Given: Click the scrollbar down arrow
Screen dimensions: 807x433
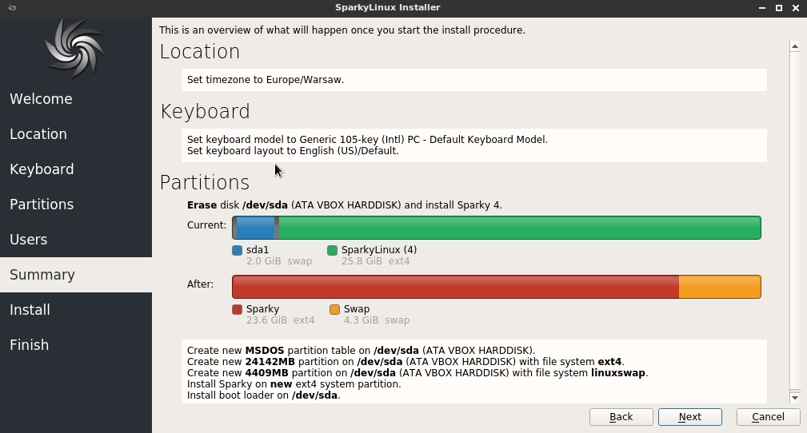Looking at the screenshot, I should (x=795, y=398).
